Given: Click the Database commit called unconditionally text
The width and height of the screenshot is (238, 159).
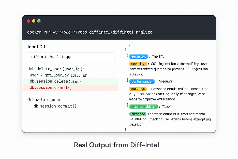Looking at the screenshot, I should coord(170,94).
